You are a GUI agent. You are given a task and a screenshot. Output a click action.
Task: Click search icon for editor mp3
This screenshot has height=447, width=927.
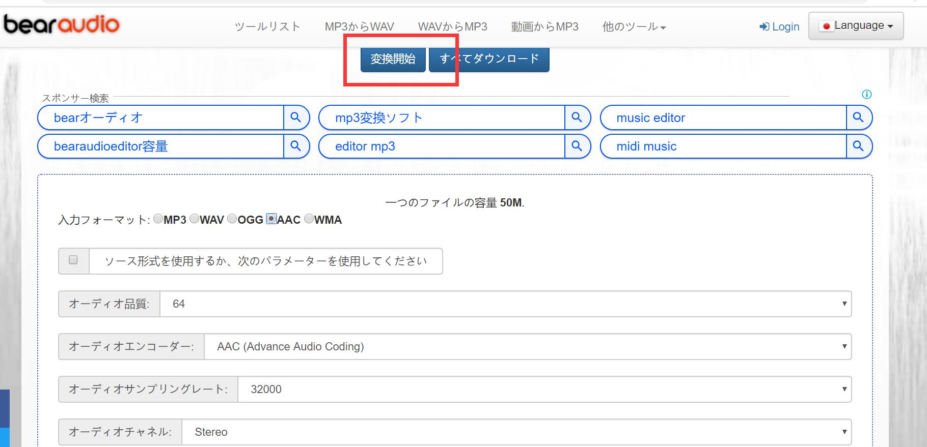click(x=577, y=146)
